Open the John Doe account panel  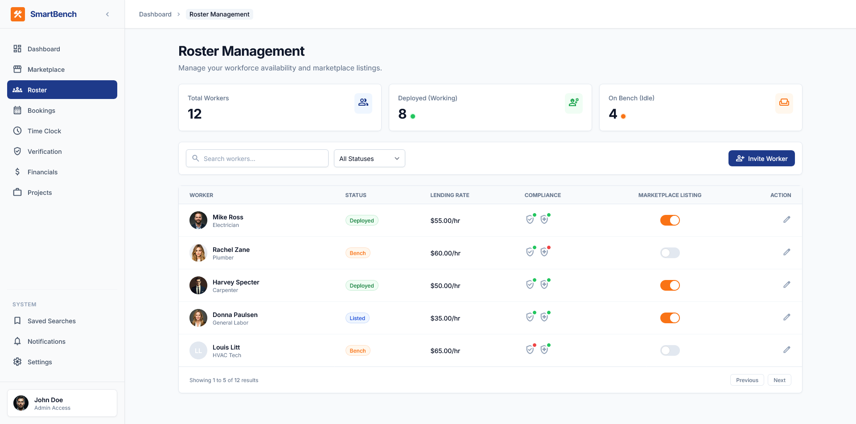(x=62, y=403)
